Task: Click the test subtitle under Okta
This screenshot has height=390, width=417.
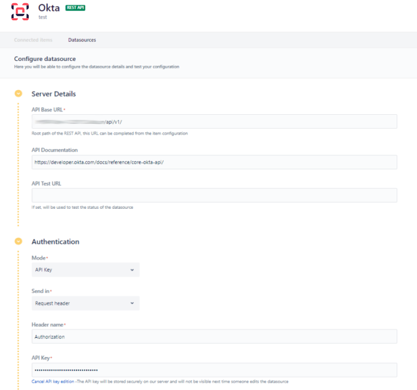Action: click(42, 17)
